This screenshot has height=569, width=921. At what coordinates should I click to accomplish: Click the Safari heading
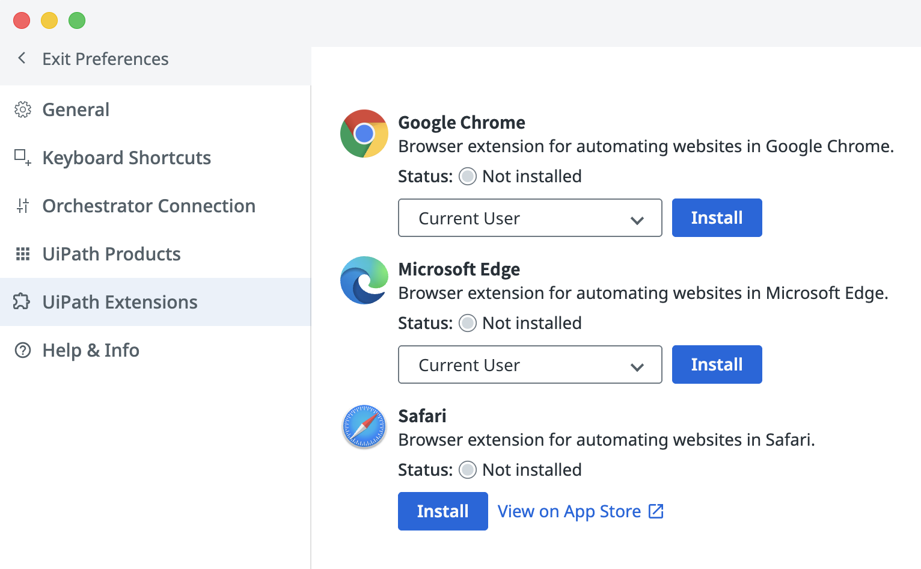coord(423,416)
